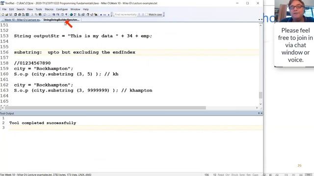Click the Indent block icon
Image resolution: width=314 pixels, height=176 pixels.
53,15
